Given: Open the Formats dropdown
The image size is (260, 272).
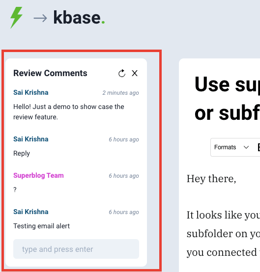Looking at the screenshot, I should click(x=231, y=147).
